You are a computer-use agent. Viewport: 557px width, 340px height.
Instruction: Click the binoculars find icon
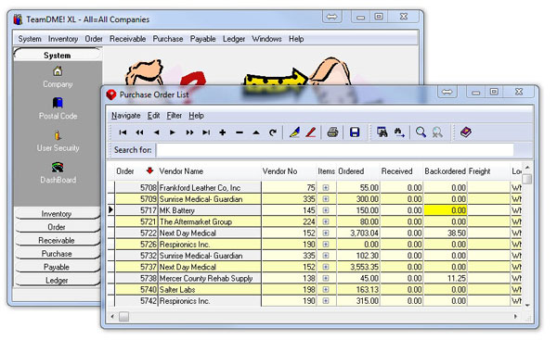pyautogui.click(x=382, y=132)
